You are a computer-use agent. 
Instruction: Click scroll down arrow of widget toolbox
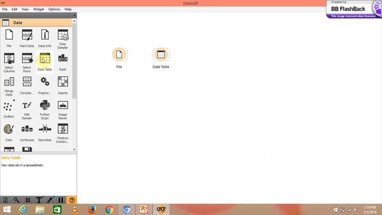pos(74,149)
